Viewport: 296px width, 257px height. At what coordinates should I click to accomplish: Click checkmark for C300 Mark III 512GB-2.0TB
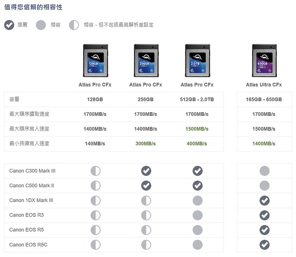[x=197, y=171]
